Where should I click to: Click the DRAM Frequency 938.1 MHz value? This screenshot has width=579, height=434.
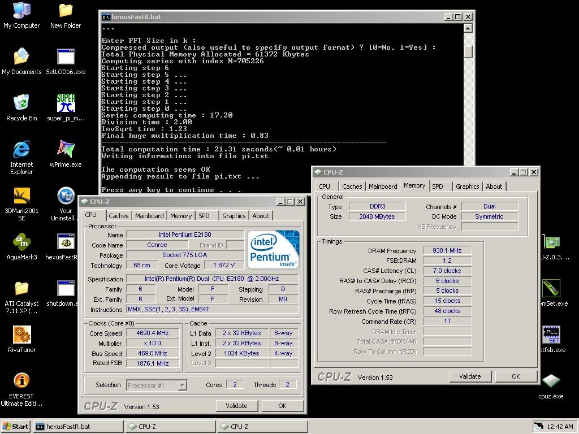(447, 250)
